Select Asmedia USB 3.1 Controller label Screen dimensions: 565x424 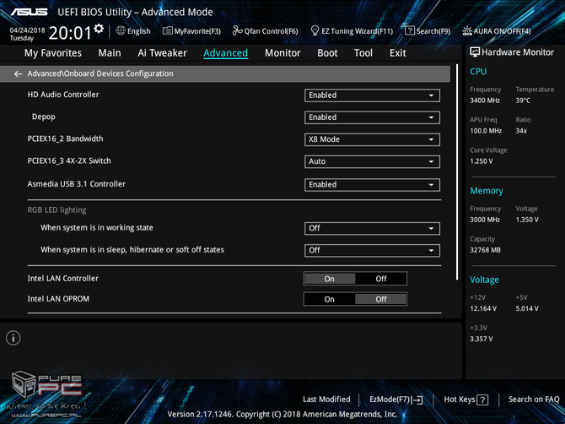point(77,184)
